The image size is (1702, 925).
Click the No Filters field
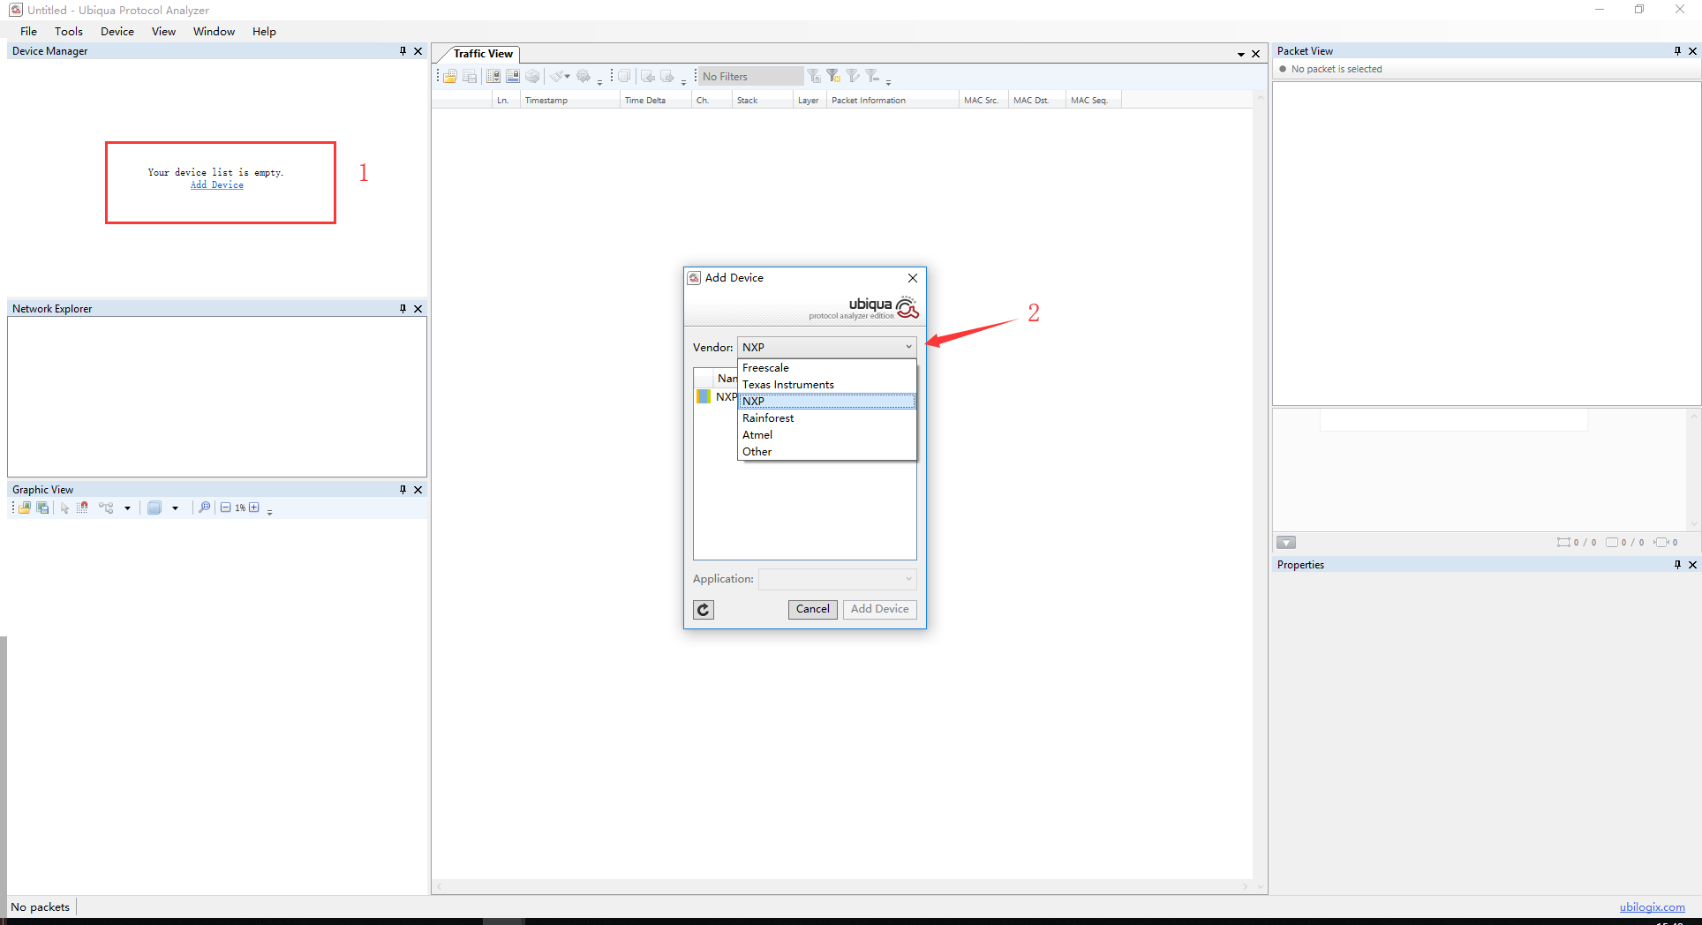click(x=749, y=77)
